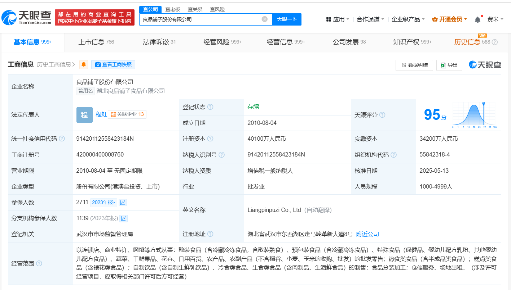
Task: Click the company name search input field
Action: click(200, 19)
